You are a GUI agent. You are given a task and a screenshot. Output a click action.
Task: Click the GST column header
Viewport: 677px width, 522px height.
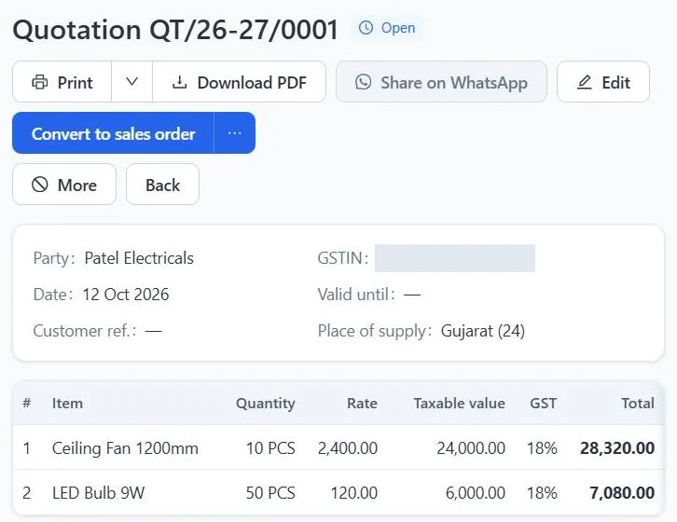coord(543,404)
